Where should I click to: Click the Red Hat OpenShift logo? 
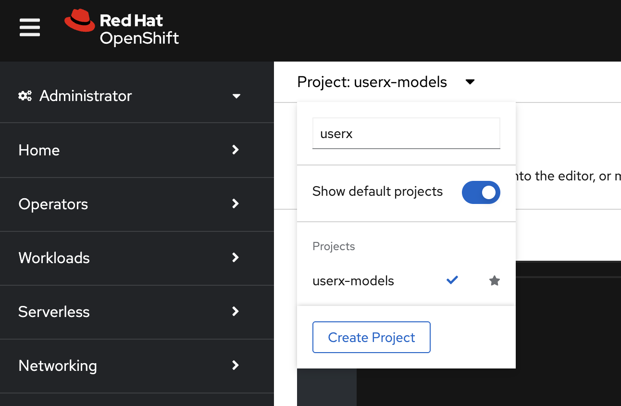coord(122,27)
